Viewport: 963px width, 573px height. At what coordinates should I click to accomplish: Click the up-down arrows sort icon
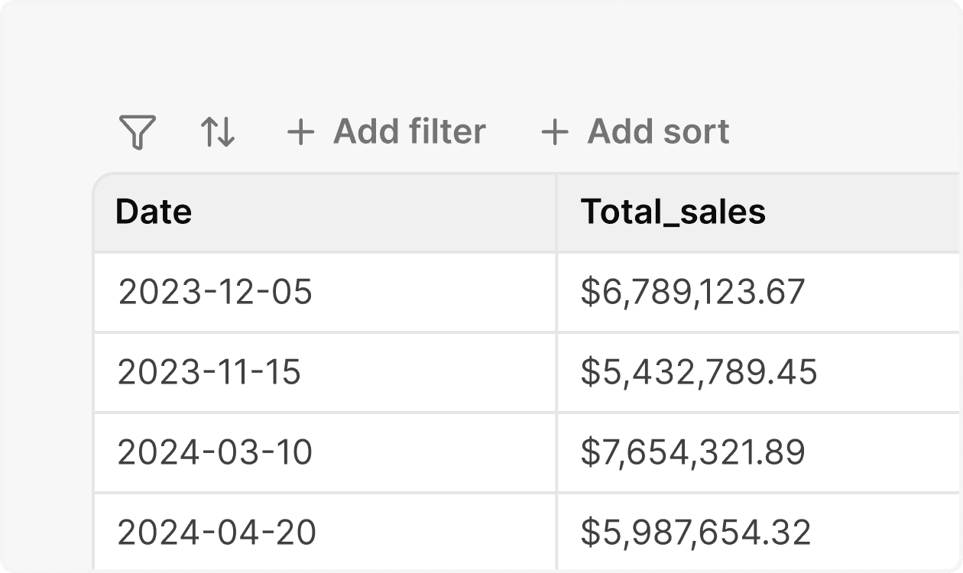[218, 132]
